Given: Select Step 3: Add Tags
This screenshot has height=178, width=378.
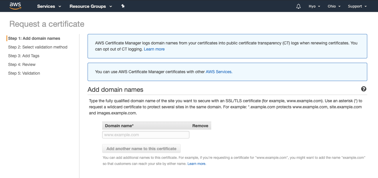Looking at the screenshot, I should coord(24,56).
